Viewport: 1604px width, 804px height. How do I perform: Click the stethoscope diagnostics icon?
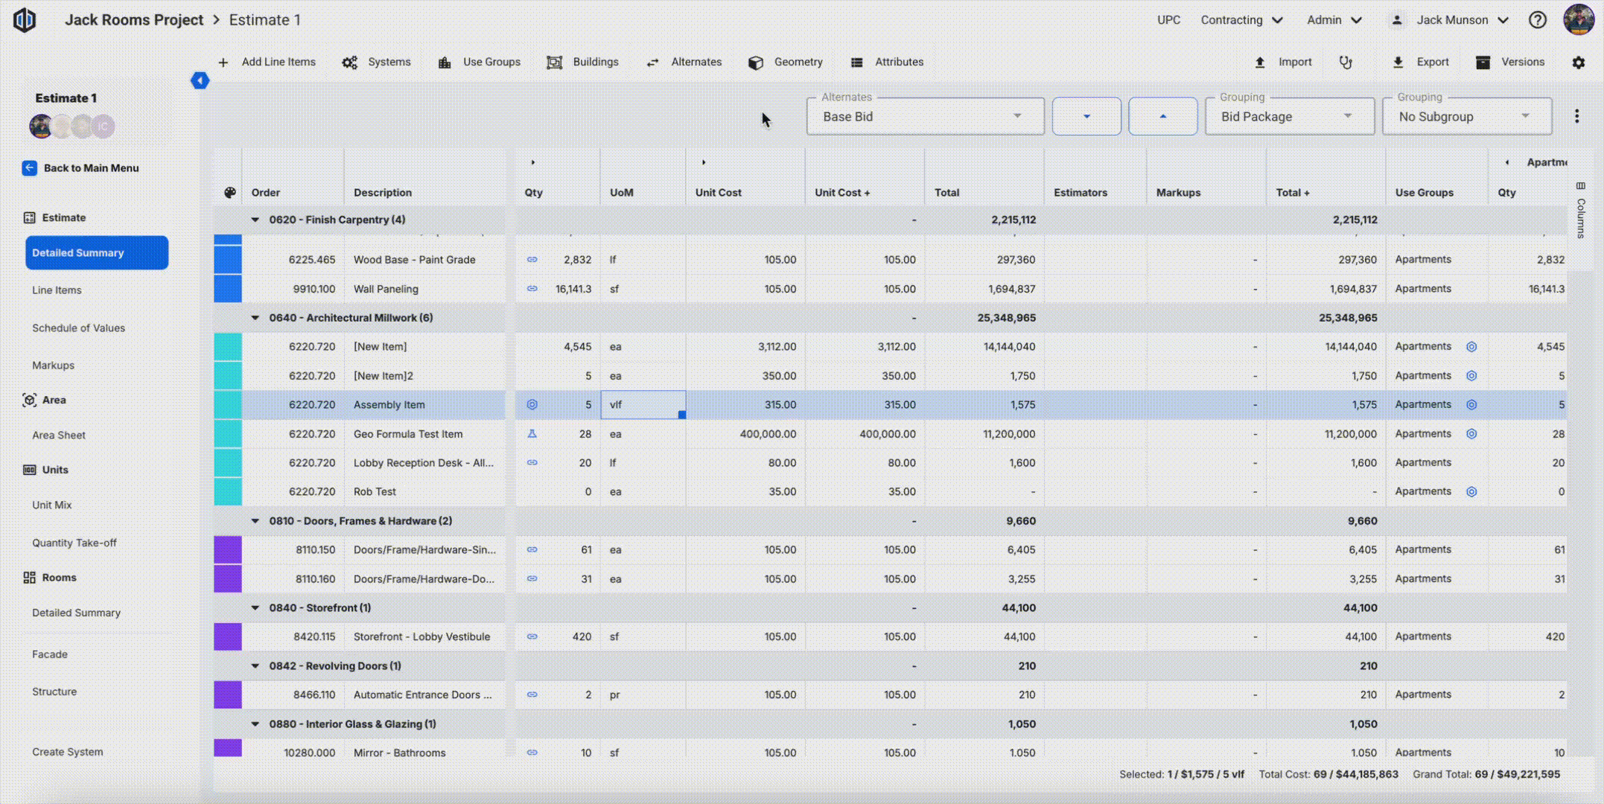[1346, 63]
